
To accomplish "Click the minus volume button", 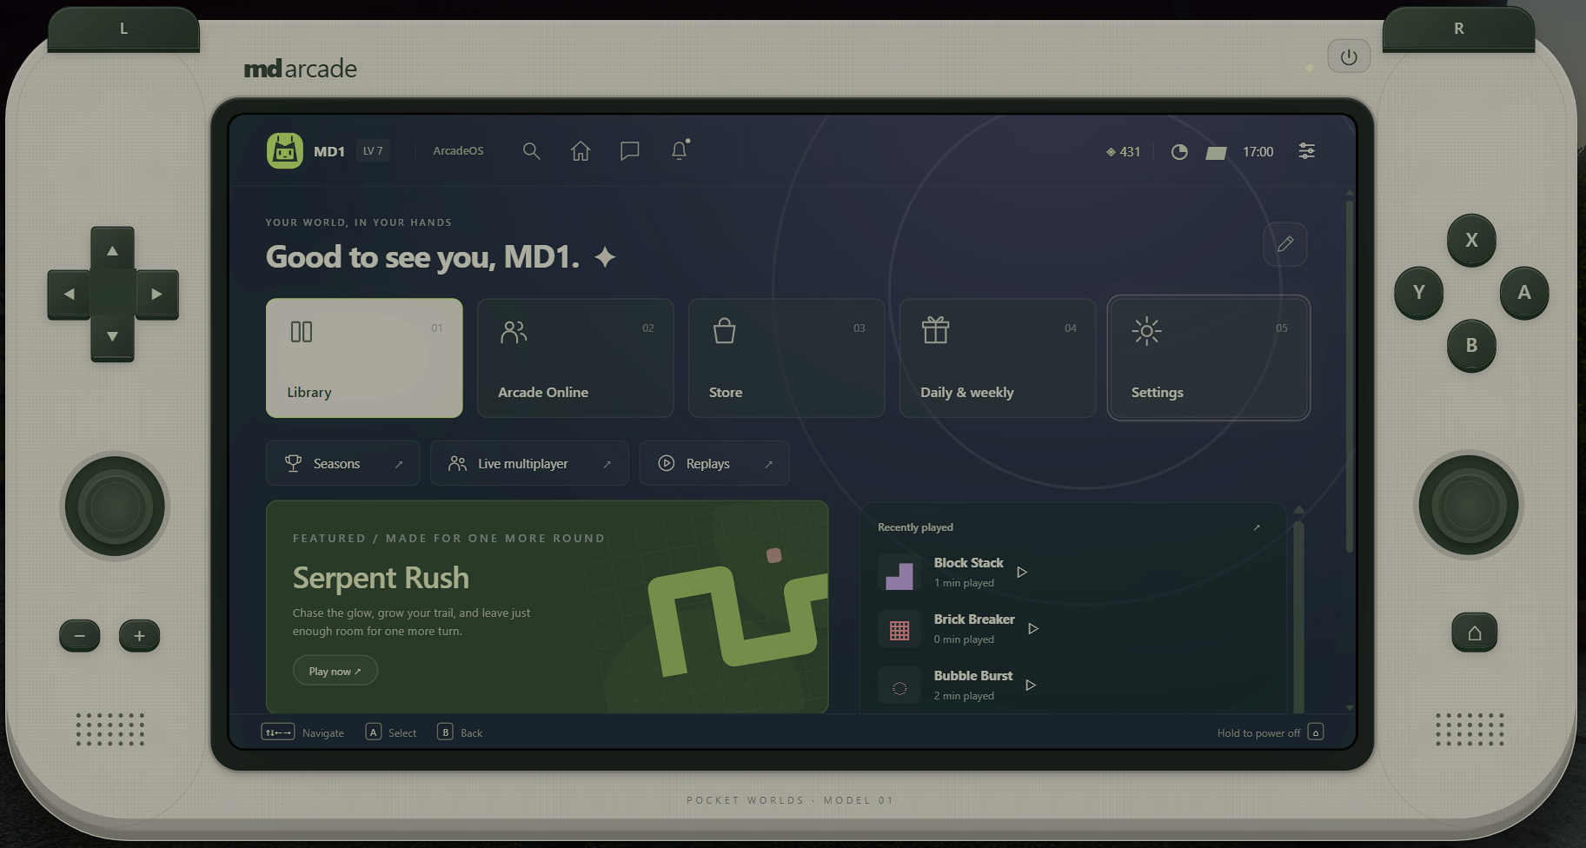I will 80,636.
